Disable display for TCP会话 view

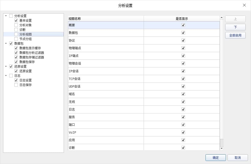pos(183,79)
